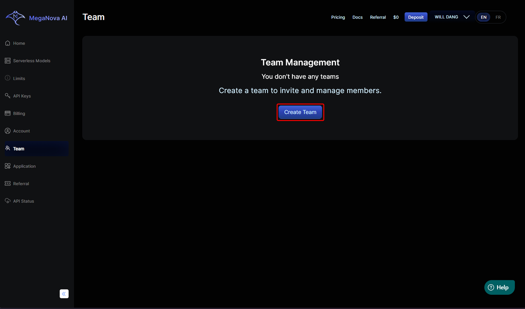The image size is (525, 309).
Task: Open the Help widget
Action: [x=499, y=287]
